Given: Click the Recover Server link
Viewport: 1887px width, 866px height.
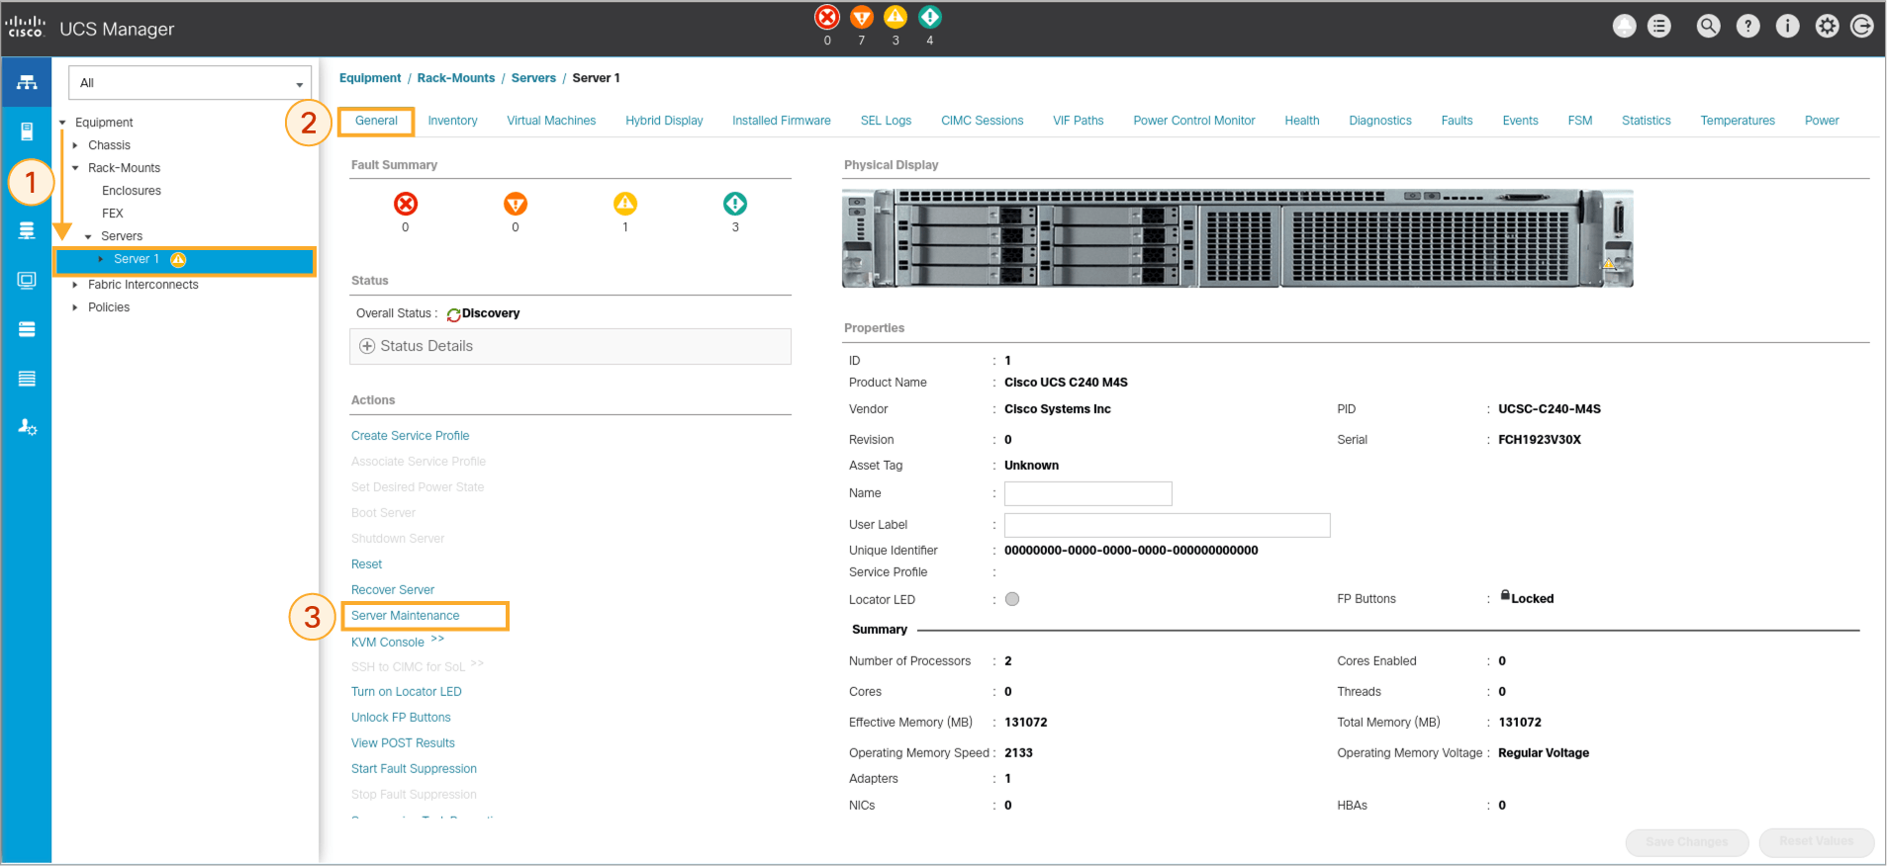Looking at the screenshot, I should tap(393, 590).
